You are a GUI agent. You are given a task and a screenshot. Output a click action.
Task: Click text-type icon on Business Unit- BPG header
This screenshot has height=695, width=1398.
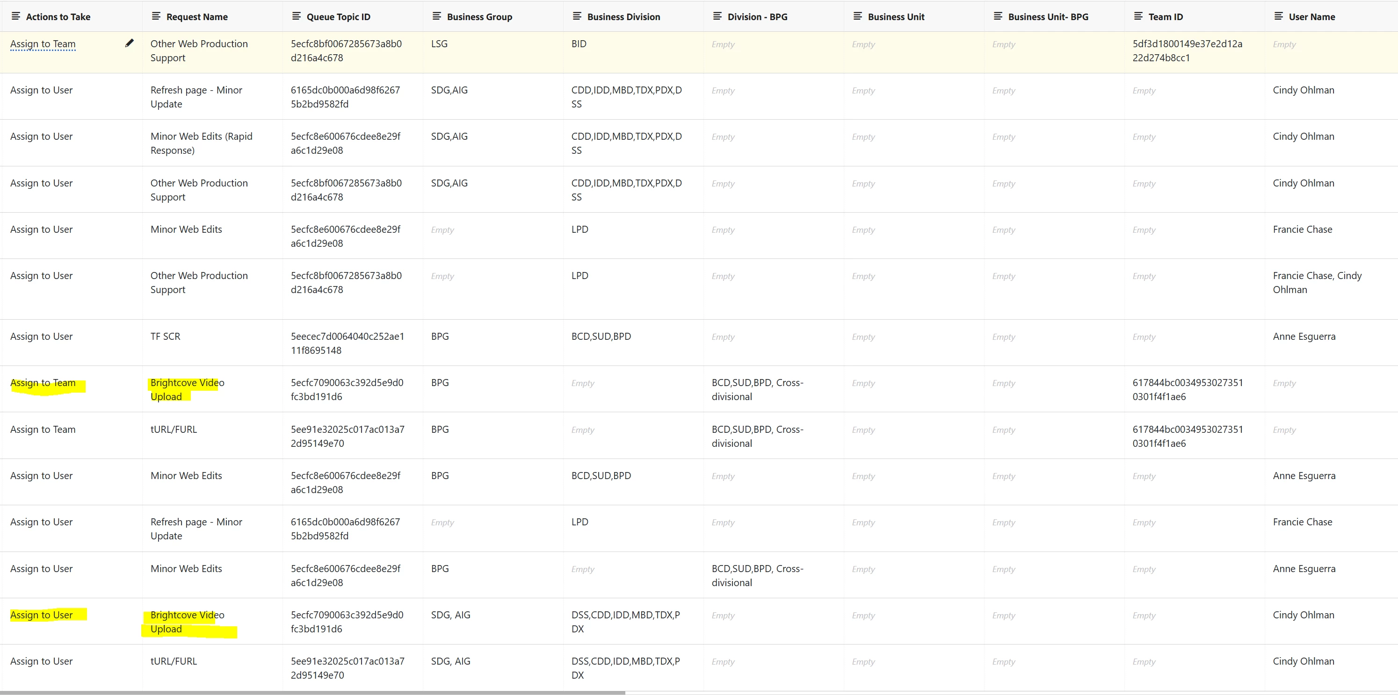(998, 16)
